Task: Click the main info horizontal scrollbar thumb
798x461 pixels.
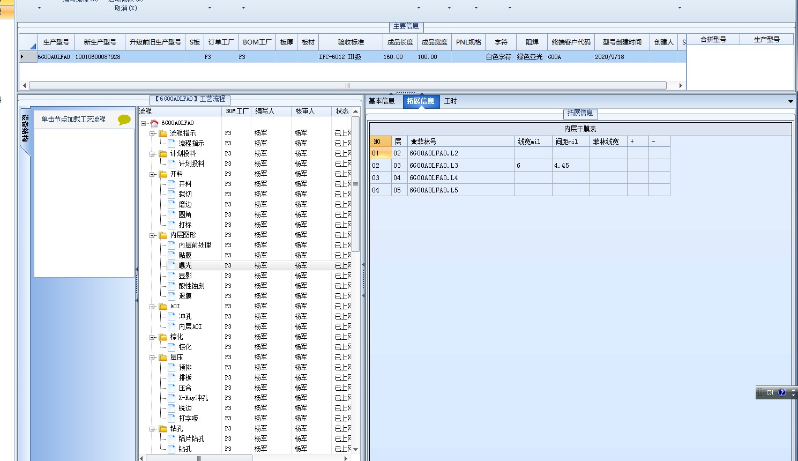Action: pyautogui.click(x=347, y=85)
